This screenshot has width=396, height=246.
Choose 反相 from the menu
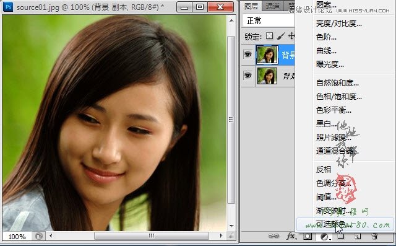click(324, 169)
